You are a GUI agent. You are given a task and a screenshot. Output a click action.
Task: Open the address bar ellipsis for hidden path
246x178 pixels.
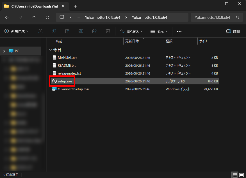[x=78, y=17]
